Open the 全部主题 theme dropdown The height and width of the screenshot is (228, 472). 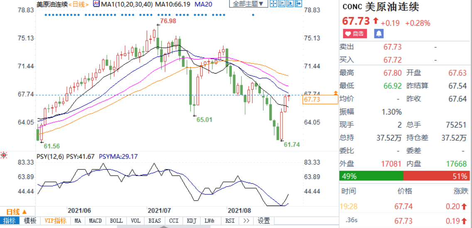[248, 4]
